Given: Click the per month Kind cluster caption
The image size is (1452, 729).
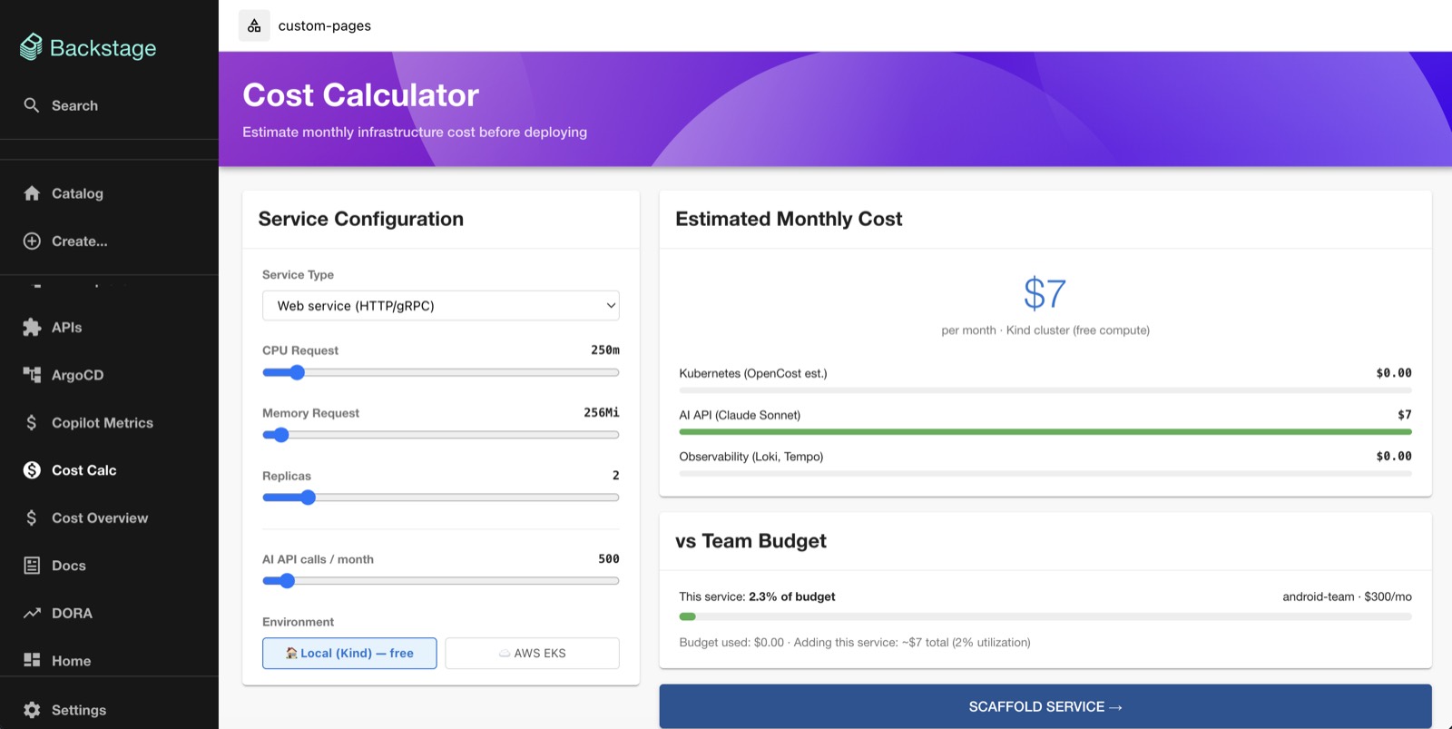Looking at the screenshot, I should 1045,330.
